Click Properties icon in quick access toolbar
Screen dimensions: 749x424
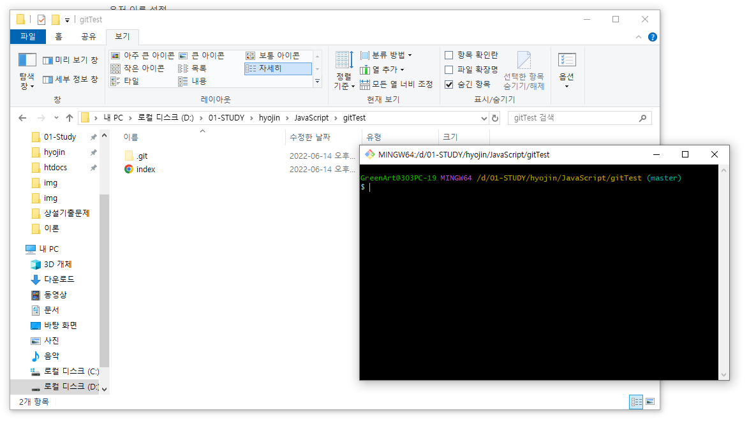pyautogui.click(x=41, y=20)
